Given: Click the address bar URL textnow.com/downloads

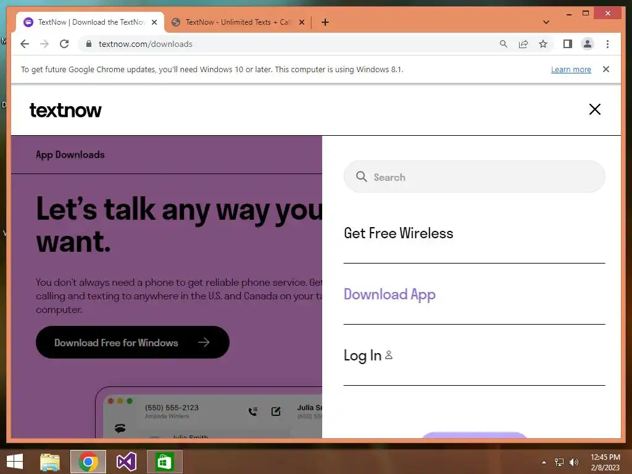Looking at the screenshot, I should point(146,44).
